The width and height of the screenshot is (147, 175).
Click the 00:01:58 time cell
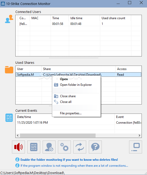(x=58, y=24)
